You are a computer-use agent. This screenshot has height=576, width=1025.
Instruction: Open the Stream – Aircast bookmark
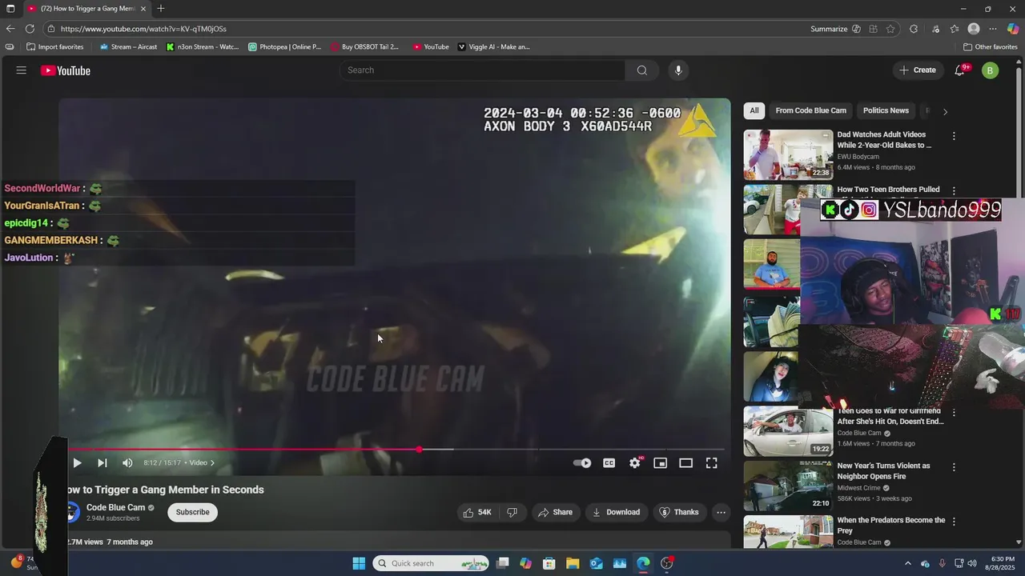(x=128, y=47)
